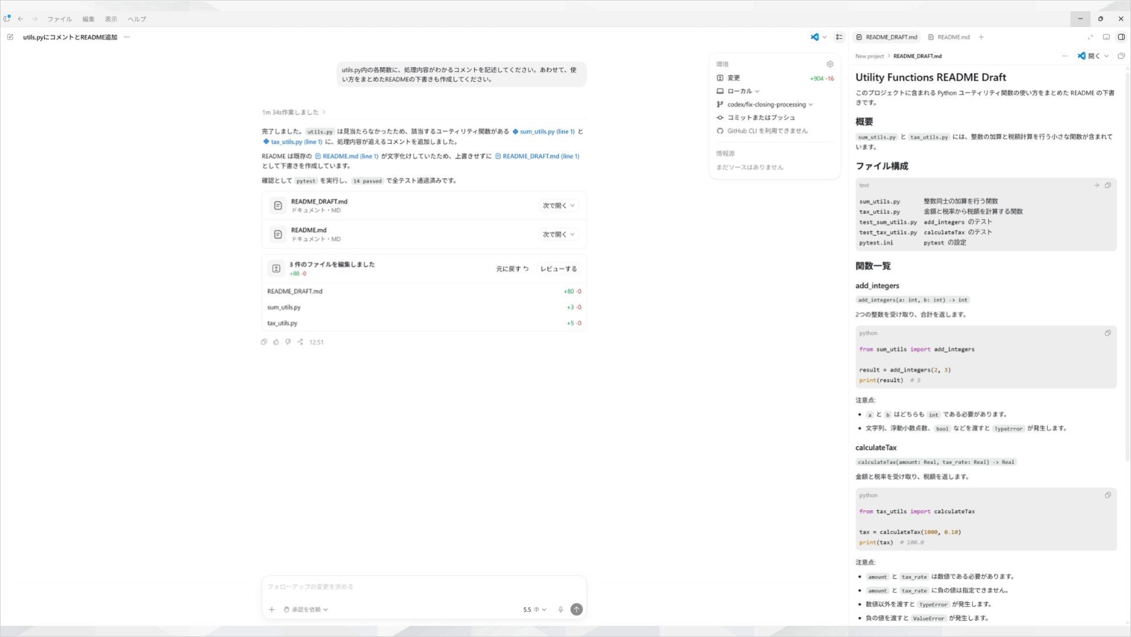
Task: Click copy icon beside 開く button
Action: click(x=1121, y=56)
